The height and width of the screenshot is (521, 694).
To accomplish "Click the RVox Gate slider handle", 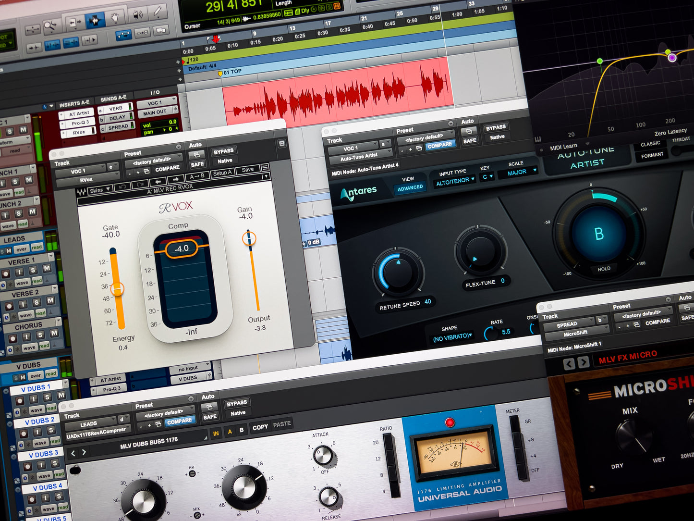I will [x=117, y=289].
